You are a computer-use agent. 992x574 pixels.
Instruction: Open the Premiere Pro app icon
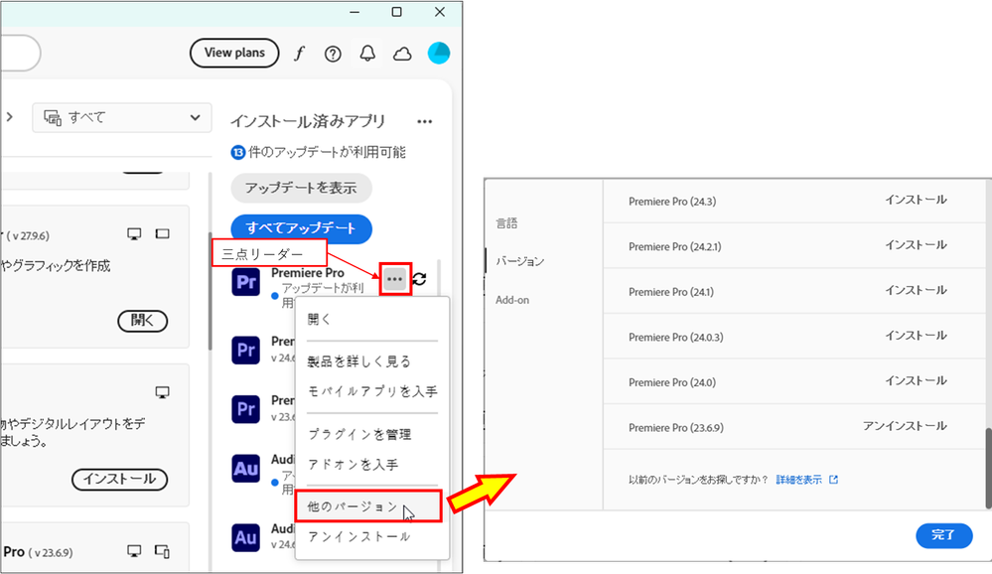coord(246,282)
